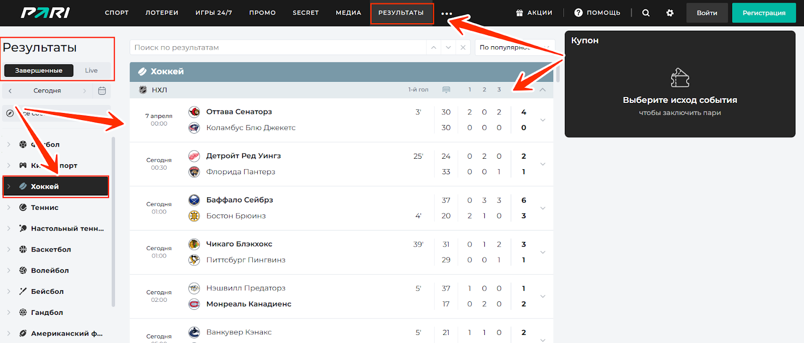Image resolution: width=804 pixels, height=343 pixels.
Task: Open the ЛОТЕРЕИ menu item
Action: coord(162,13)
